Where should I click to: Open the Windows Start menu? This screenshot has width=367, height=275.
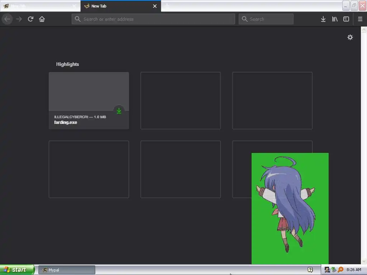click(17, 270)
